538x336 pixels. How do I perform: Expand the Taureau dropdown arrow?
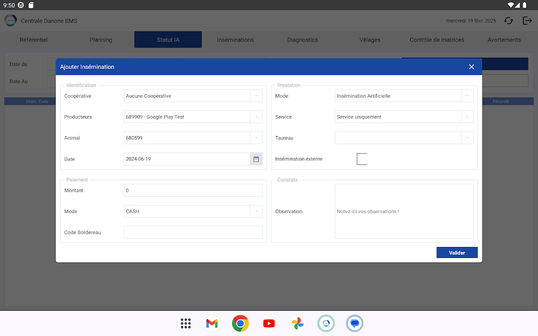click(467, 138)
